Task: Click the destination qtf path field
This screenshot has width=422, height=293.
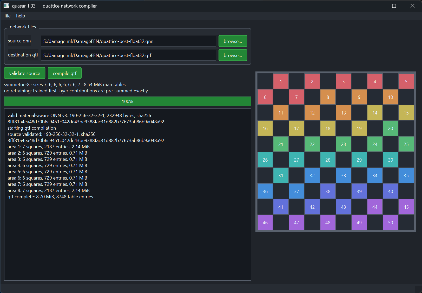Action: 128,55
